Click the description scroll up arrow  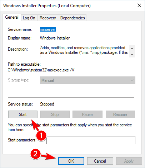pyautogui.click(x=132, y=48)
